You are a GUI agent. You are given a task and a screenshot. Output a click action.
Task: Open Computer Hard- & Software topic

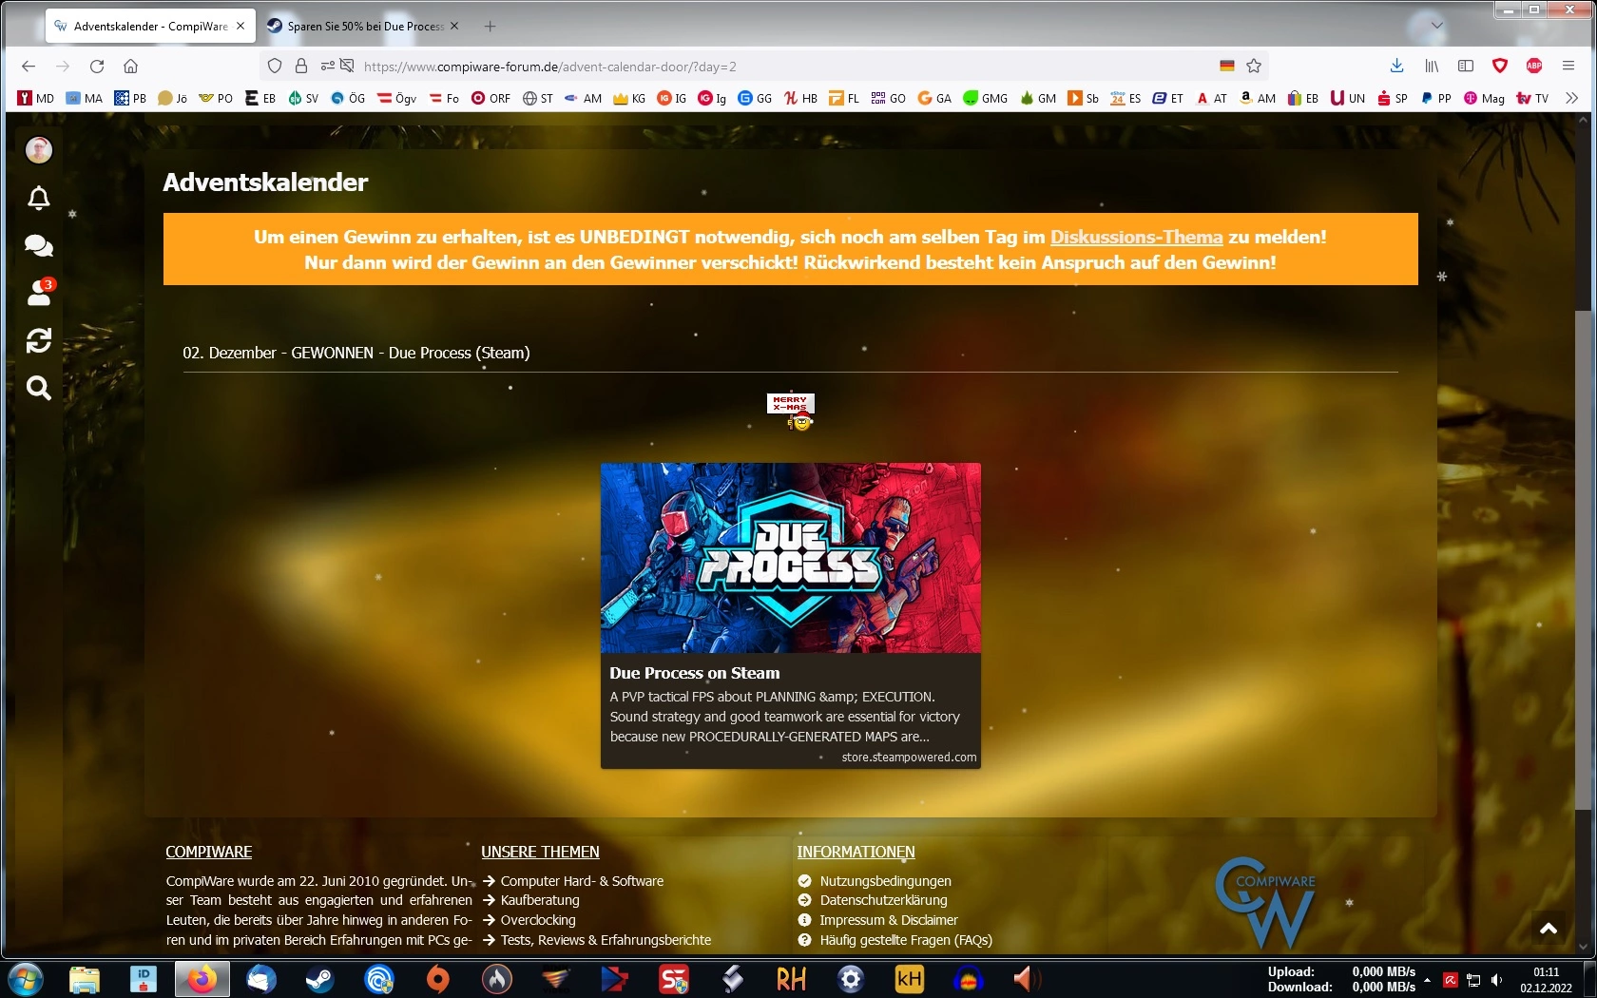(582, 881)
